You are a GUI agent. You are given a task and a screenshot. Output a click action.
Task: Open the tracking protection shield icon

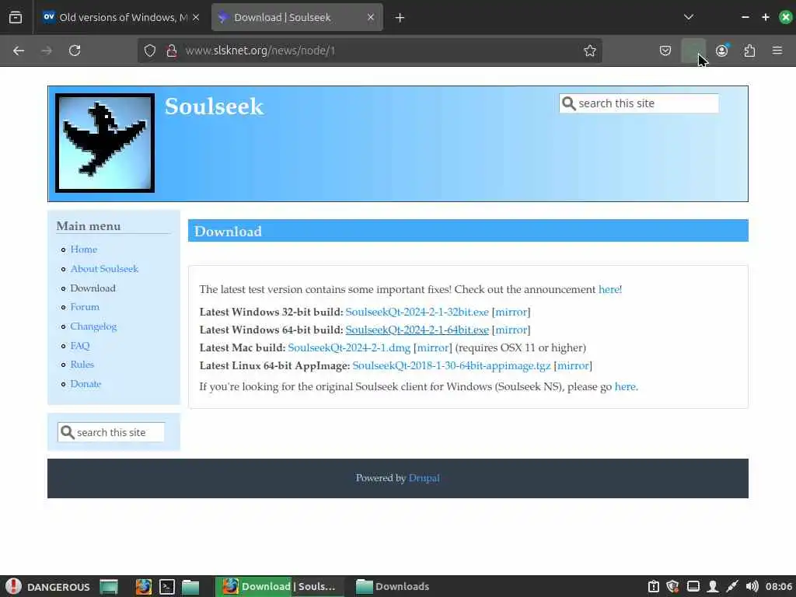coord(150,51)
